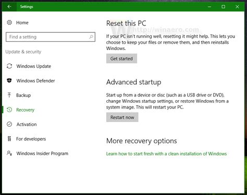Click the Windows Insider Program person icon
The width and height of the screenshot is (247, 195).
9,153
